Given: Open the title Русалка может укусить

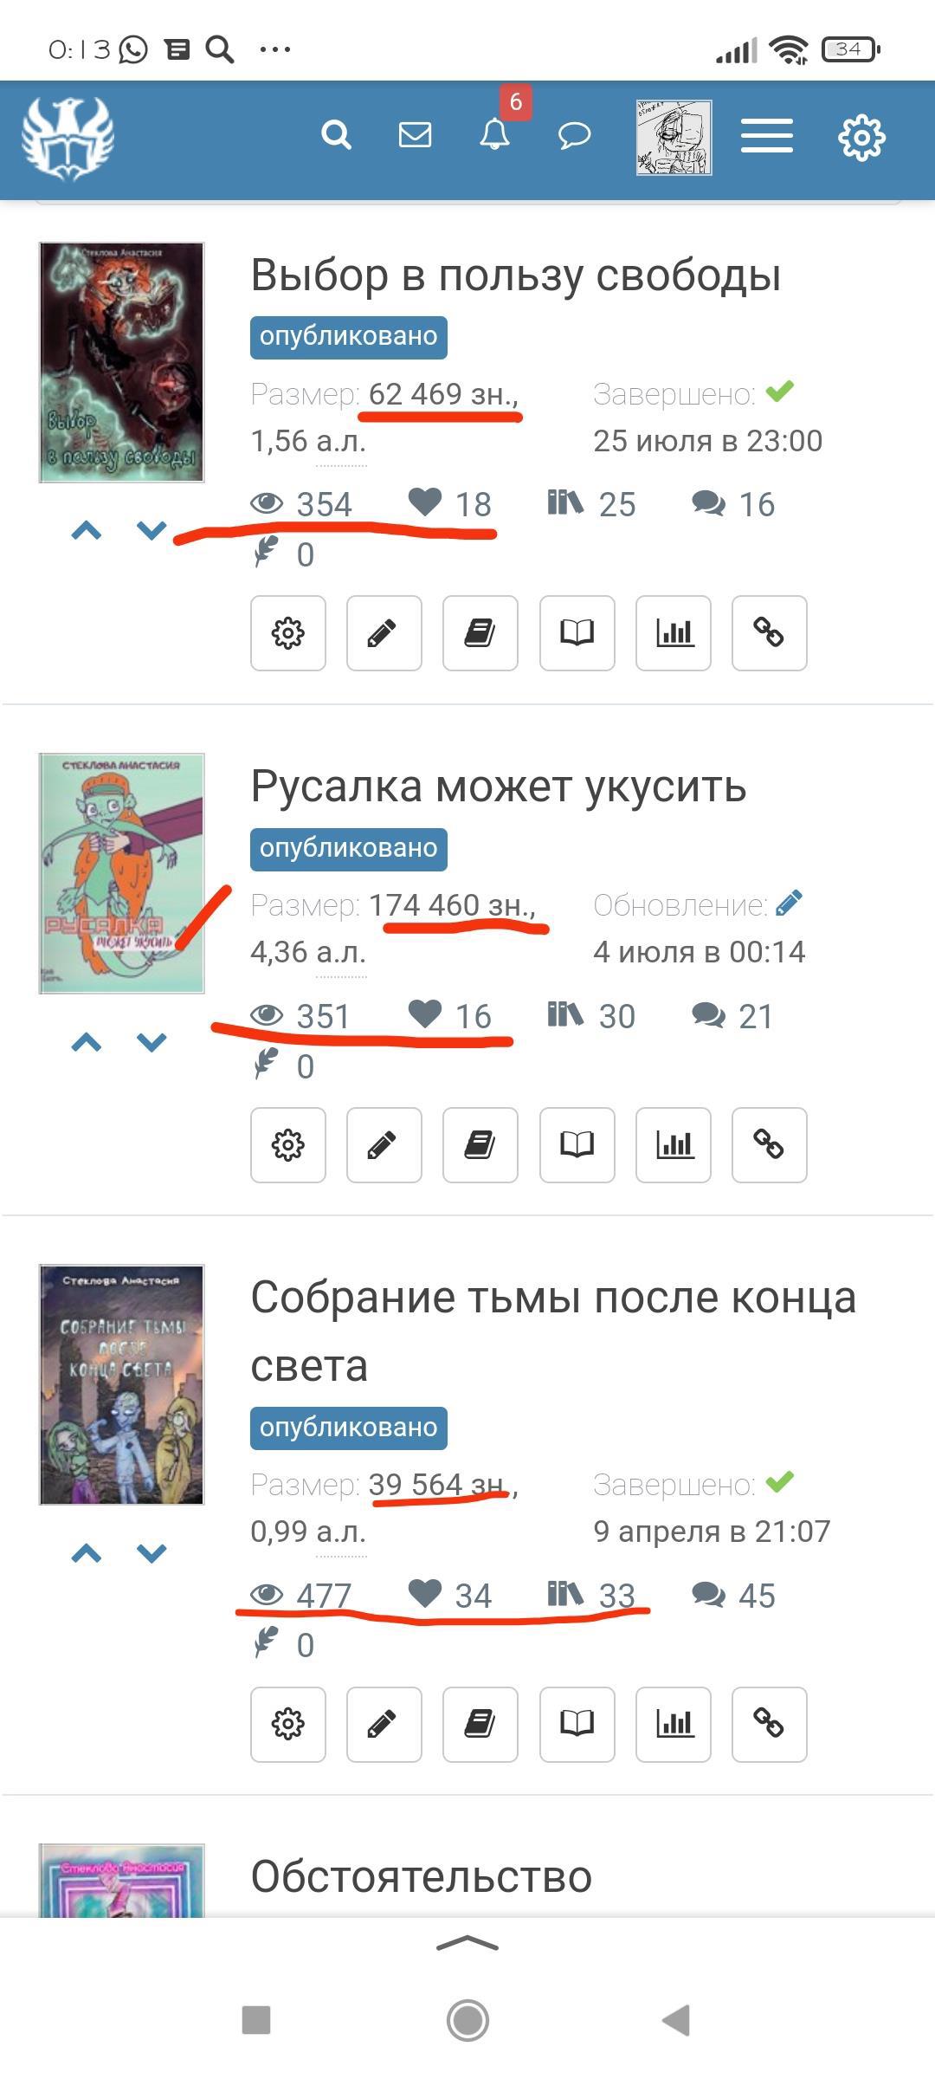Looking at the screenshot, I should pyautogui.click(x=499, y=787).
